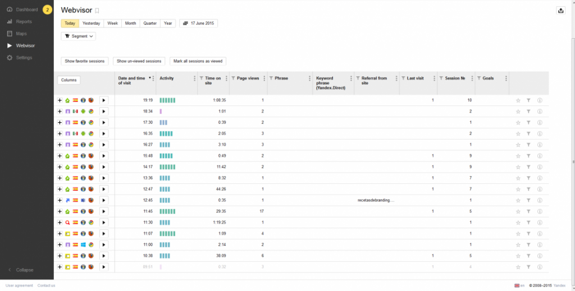Open Phrase column filter icon
Viewport: 575px width, 291px height.
pos(271,78)
